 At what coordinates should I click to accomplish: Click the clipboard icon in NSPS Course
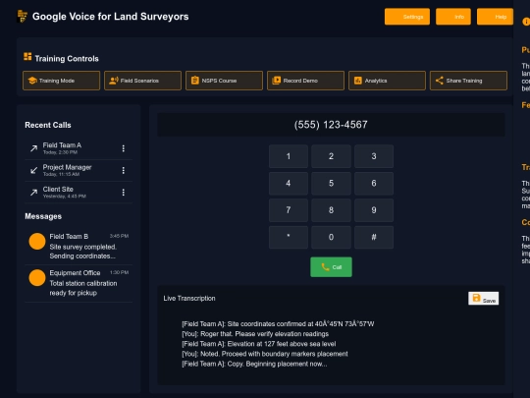tap(195, 81)
